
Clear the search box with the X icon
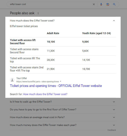click(94, 4)
